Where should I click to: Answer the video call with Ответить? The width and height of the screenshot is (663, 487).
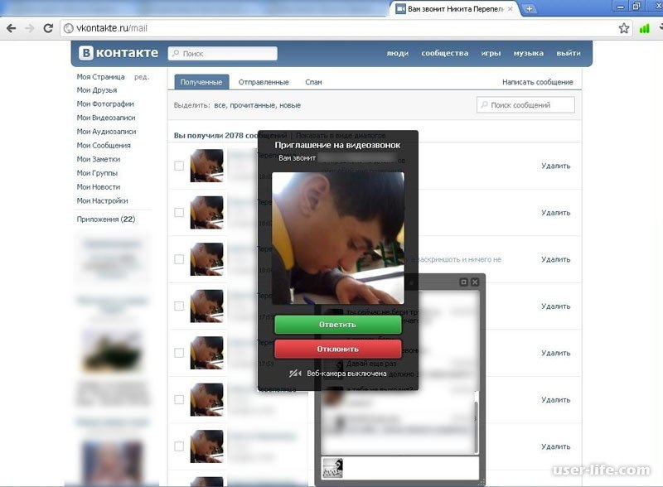(x=337, y=325)
